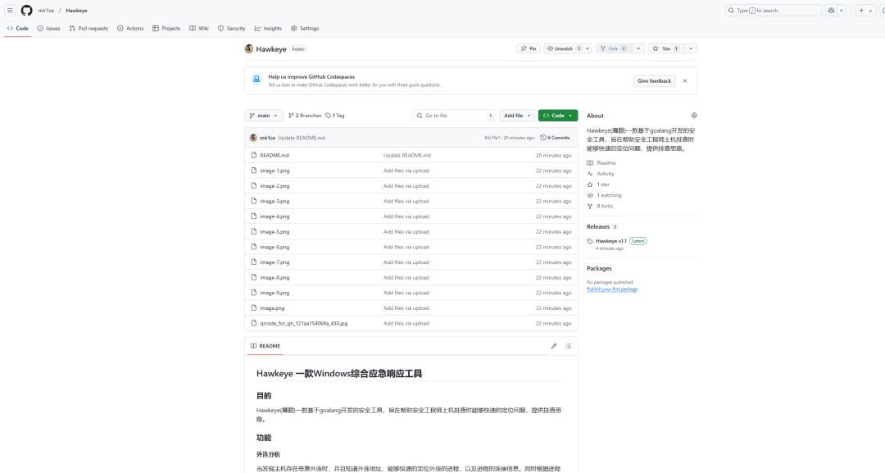Image resolution: width=885 pixels, height=473 pixels.
Task: Open the main branch selector
Action: (263, 115)
